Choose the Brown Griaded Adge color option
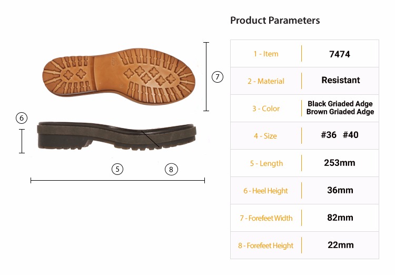This screenshot has height=275, width=395. click(x=340, y=112)
